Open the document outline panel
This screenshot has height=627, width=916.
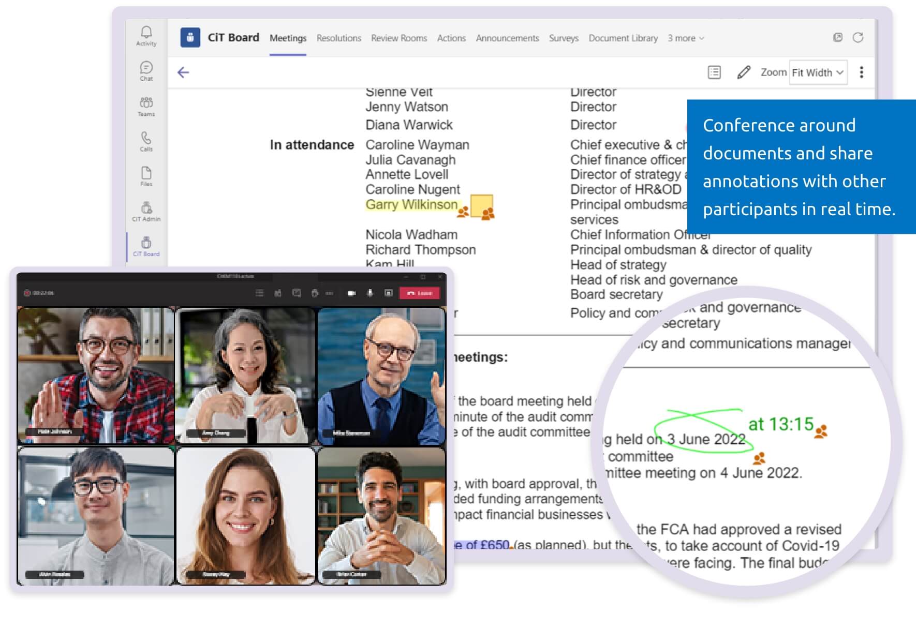[x=714, y=72]
